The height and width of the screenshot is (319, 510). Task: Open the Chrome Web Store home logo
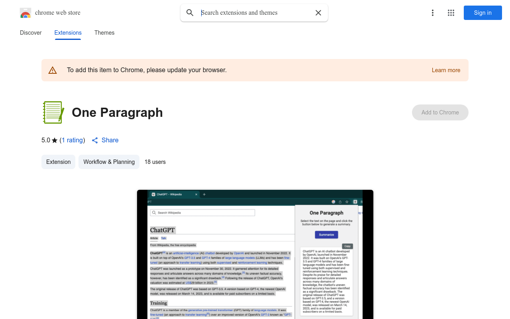click(25, 13)
